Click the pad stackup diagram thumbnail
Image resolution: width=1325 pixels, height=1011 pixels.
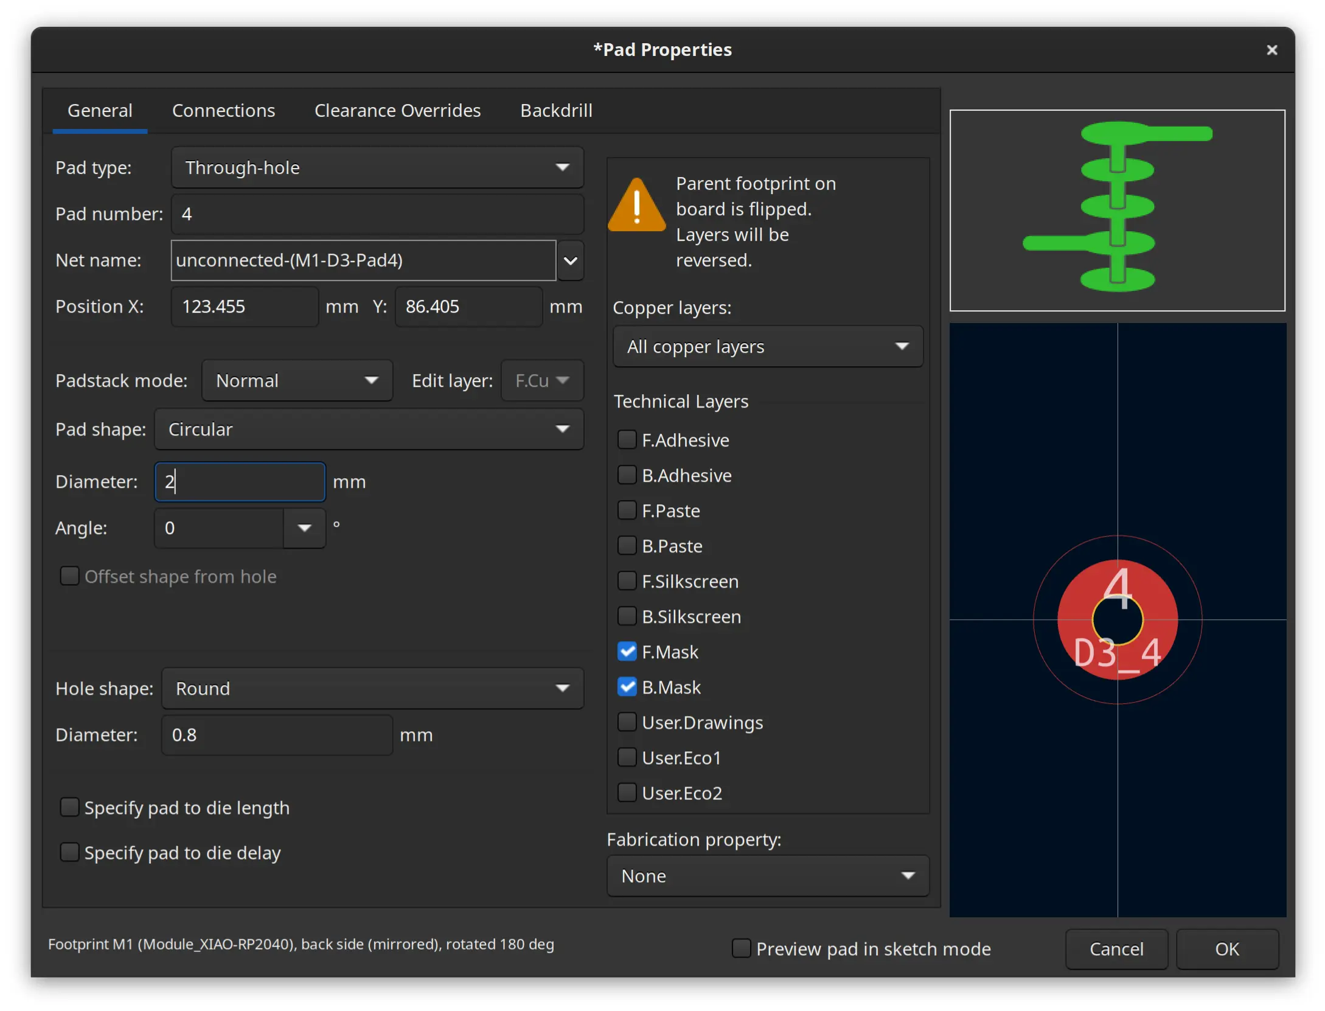(x=1116, y=210)
